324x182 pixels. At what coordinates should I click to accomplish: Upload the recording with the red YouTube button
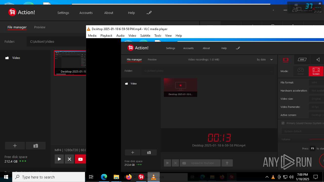[80, 159]
